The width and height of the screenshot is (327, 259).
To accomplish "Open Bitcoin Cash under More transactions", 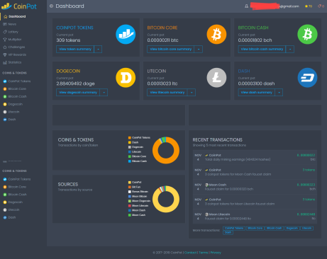I will point(275,228).
